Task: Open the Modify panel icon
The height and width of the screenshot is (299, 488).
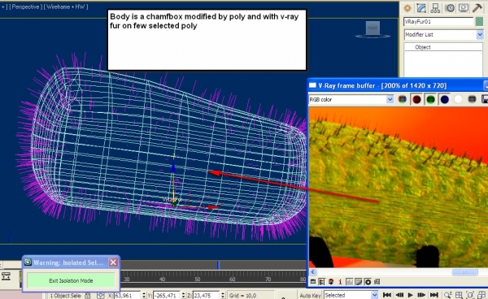Action: click(421, 8)
